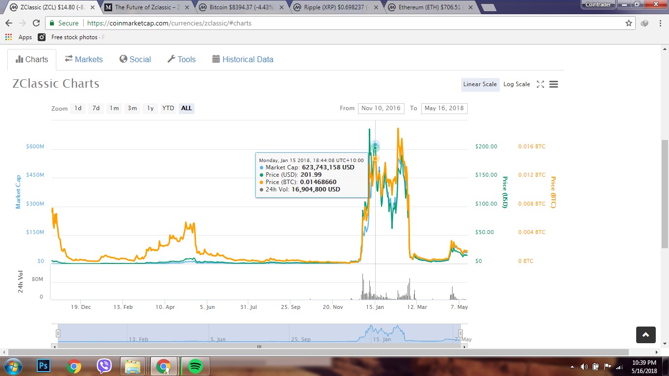669x376 pixels.
Task: Click the 0.016 BTC axis label
Action: 531,146
